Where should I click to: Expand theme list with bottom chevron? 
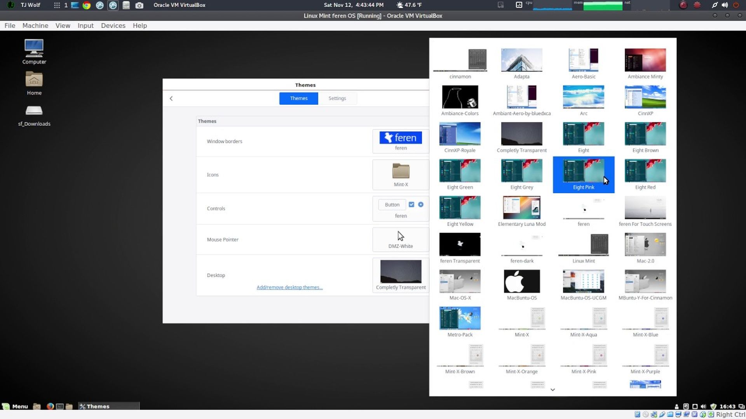tap(553, 390)
